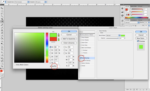Image resolution: width=150 pixels, height=91 pixels.
Task: Click the Add To Swatches button
Action: click(x=69, y=39)
